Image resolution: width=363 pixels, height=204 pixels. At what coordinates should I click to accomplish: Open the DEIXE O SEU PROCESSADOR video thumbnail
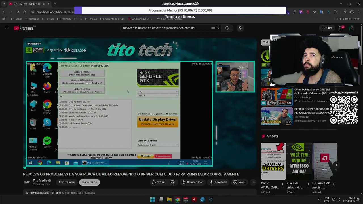point(277,116)
